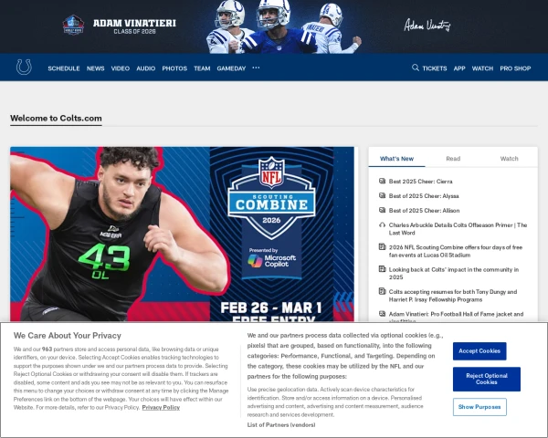Click article icon beside Scouting Combine story
Screen dimensions: 548x438
tap(382, 247)
